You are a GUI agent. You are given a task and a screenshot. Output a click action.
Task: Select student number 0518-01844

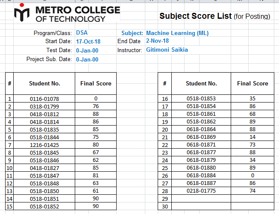point(44,137)
